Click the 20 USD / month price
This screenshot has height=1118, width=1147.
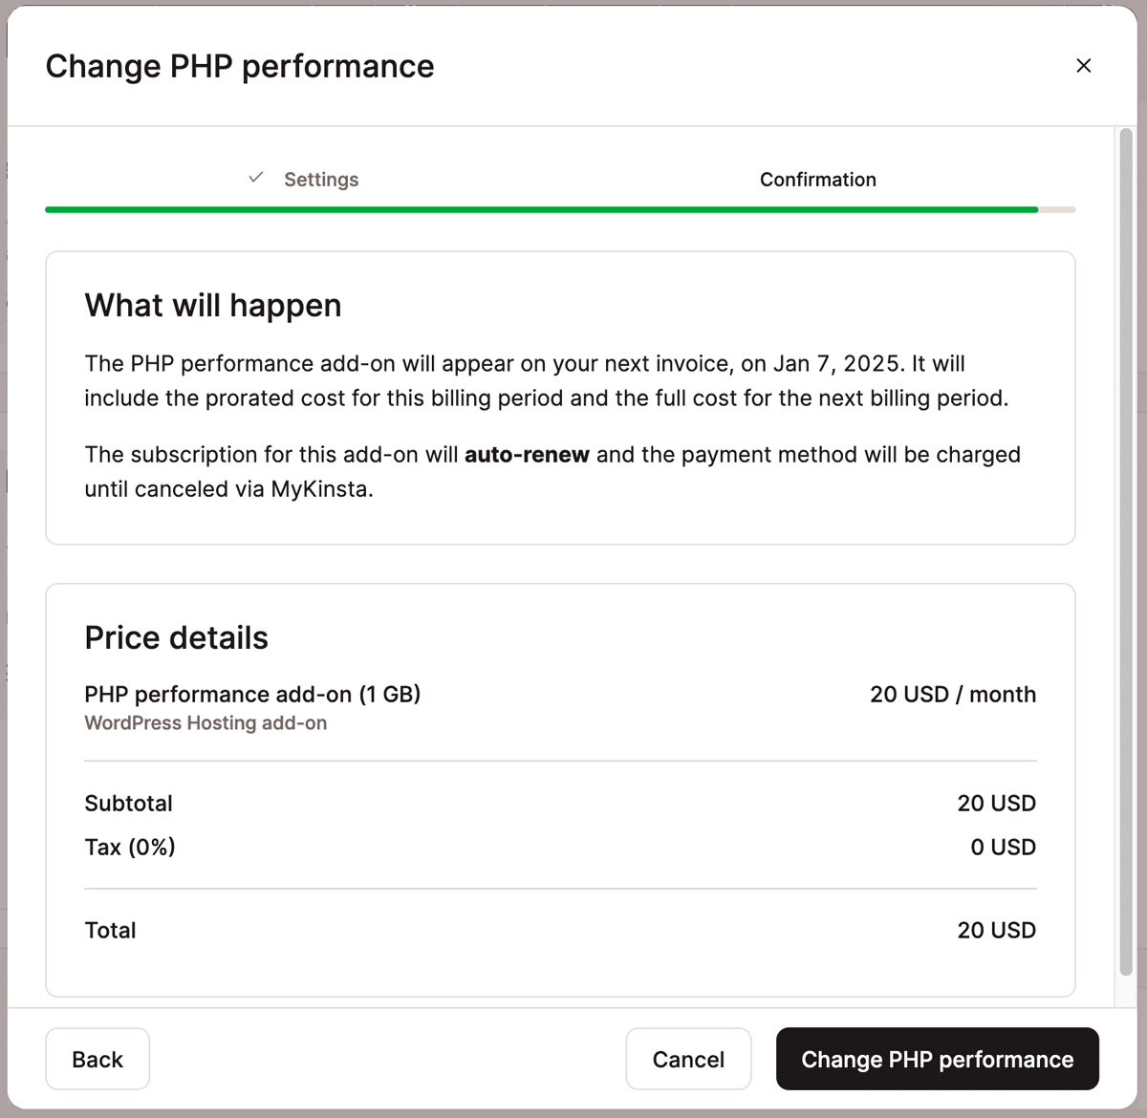pyautogui.click(x=953, y=694)
